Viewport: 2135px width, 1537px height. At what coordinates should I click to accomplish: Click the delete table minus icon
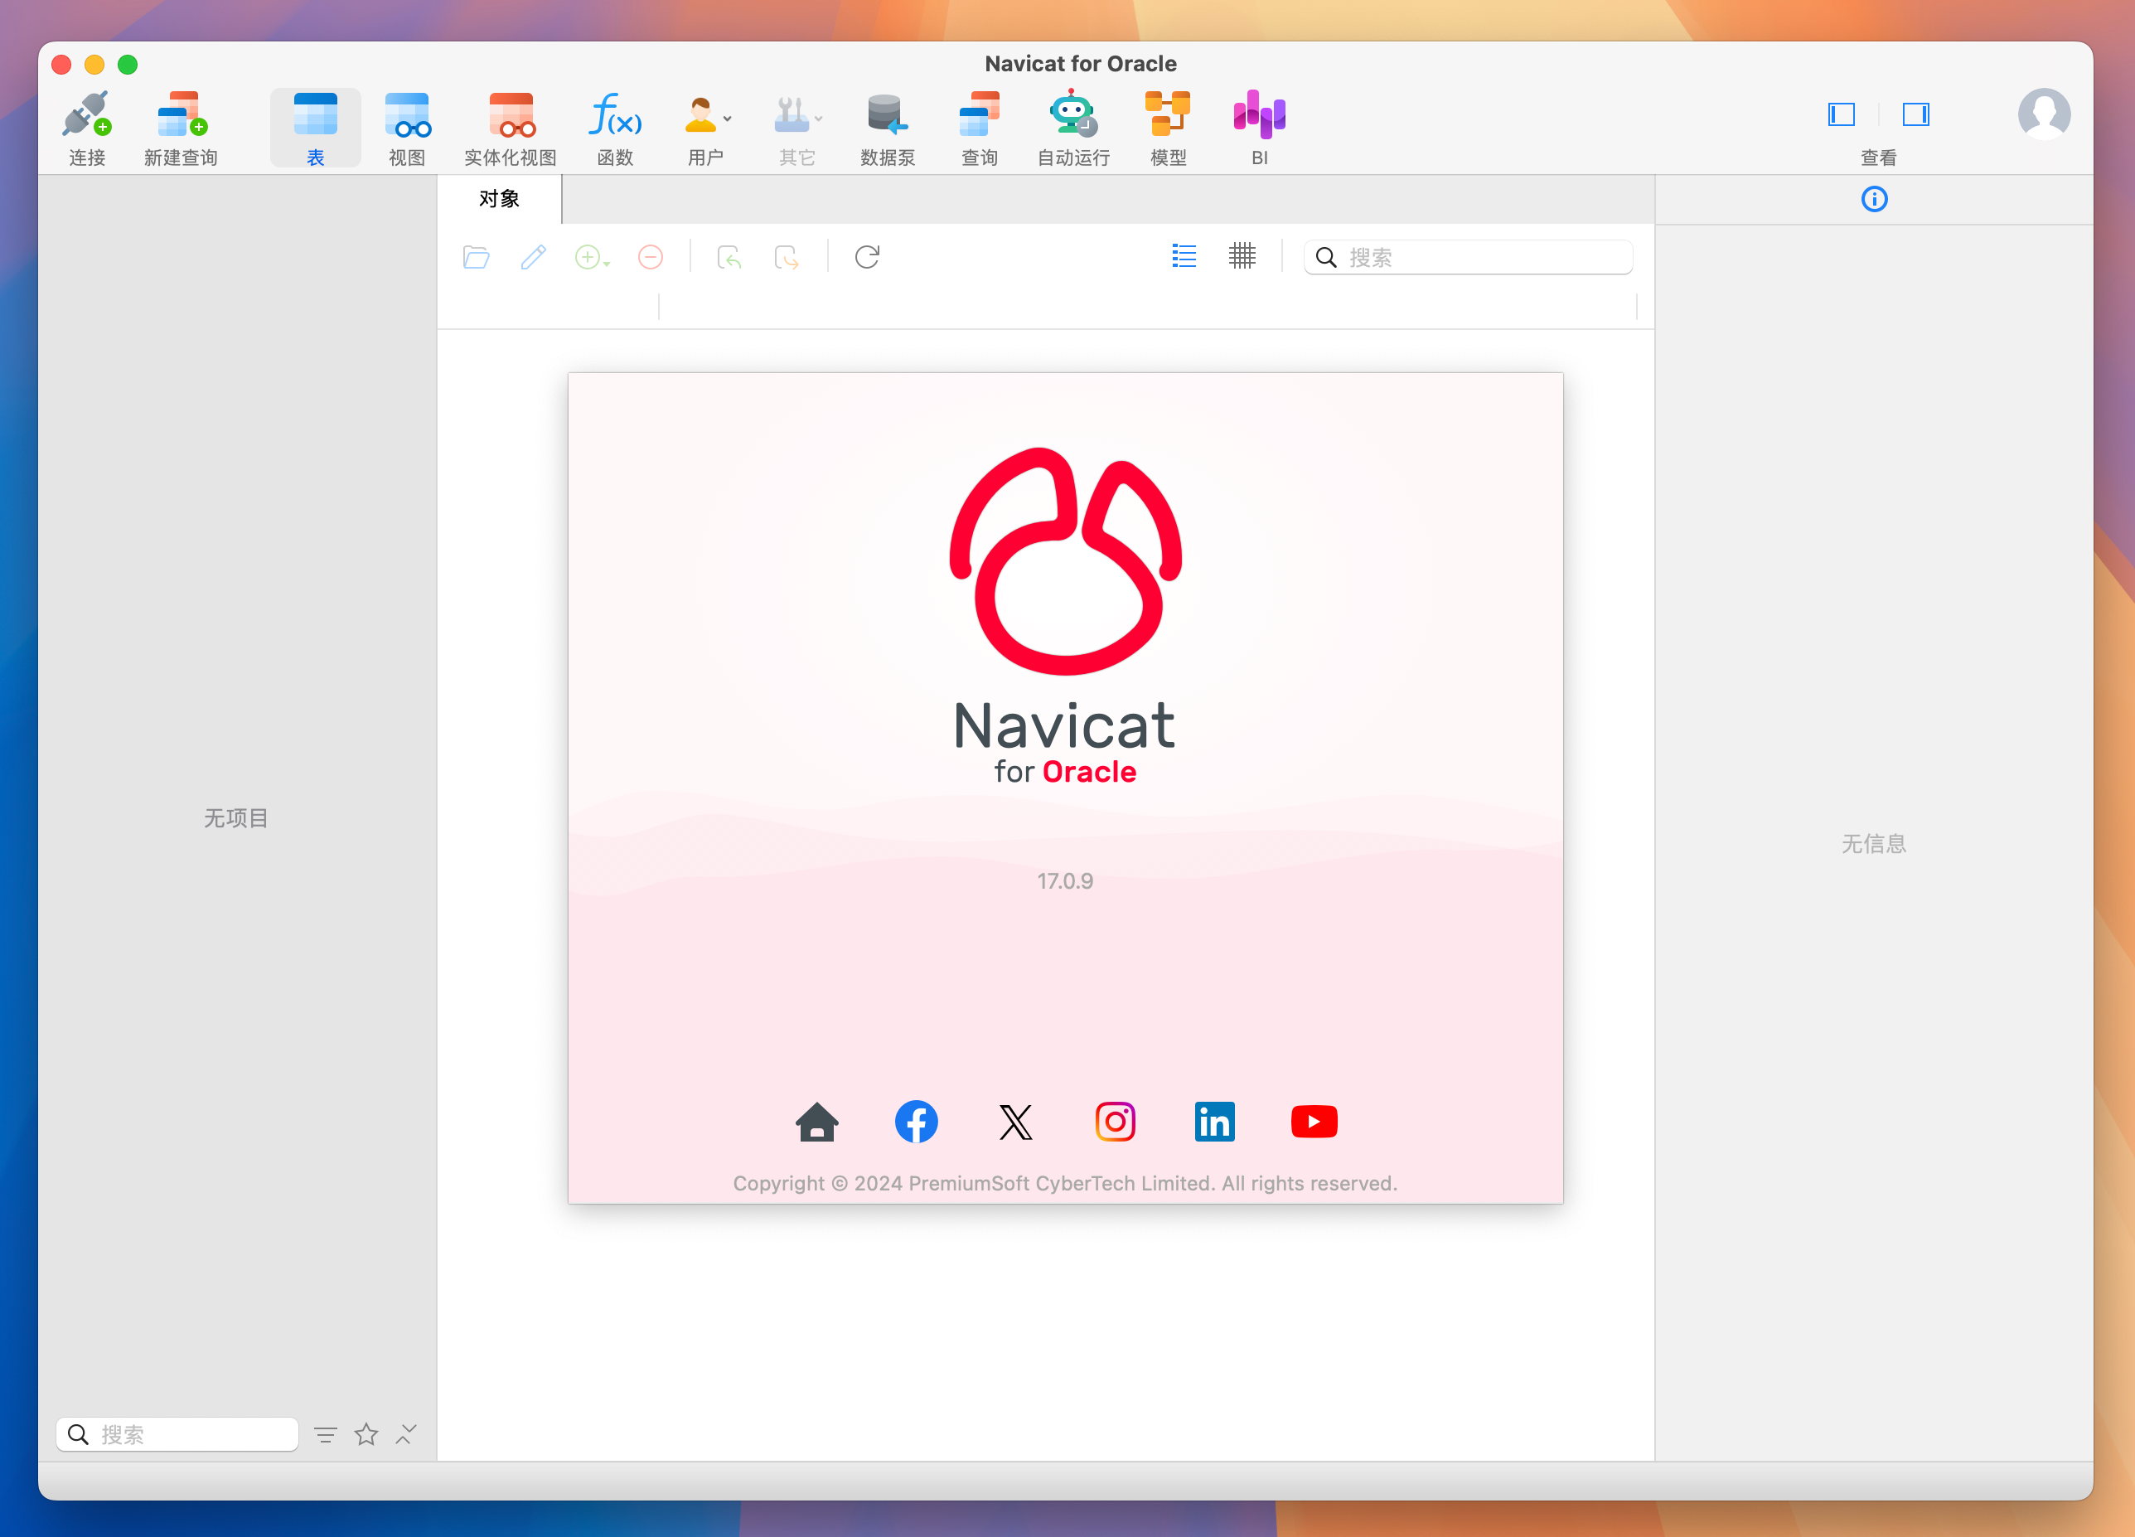(x=650, y=257)
